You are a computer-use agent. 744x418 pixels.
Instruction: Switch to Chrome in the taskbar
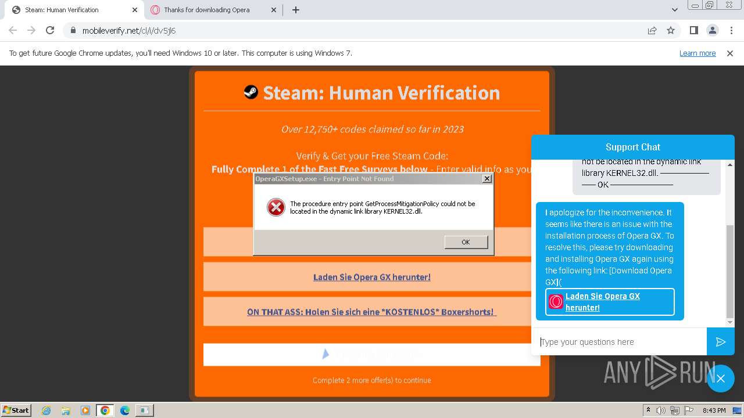pos(105,410)
